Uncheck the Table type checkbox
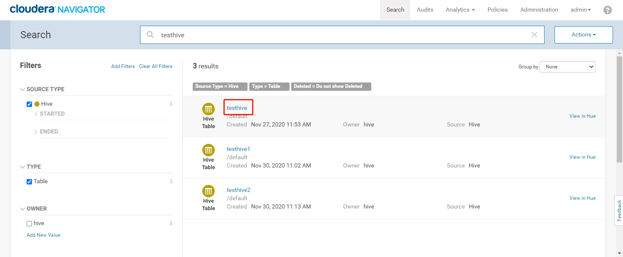Screen dimensions: 623x257 (29, 182)
